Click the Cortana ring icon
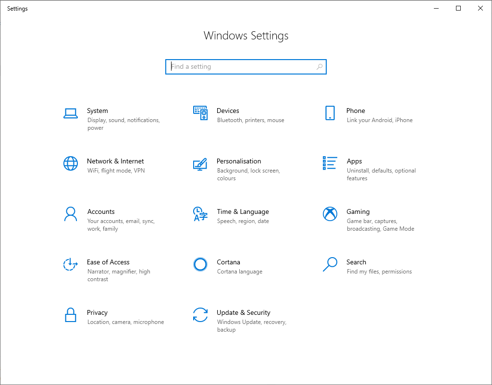Screen dimensions: 492x385 pyautogui.click(x=200, y=264)
